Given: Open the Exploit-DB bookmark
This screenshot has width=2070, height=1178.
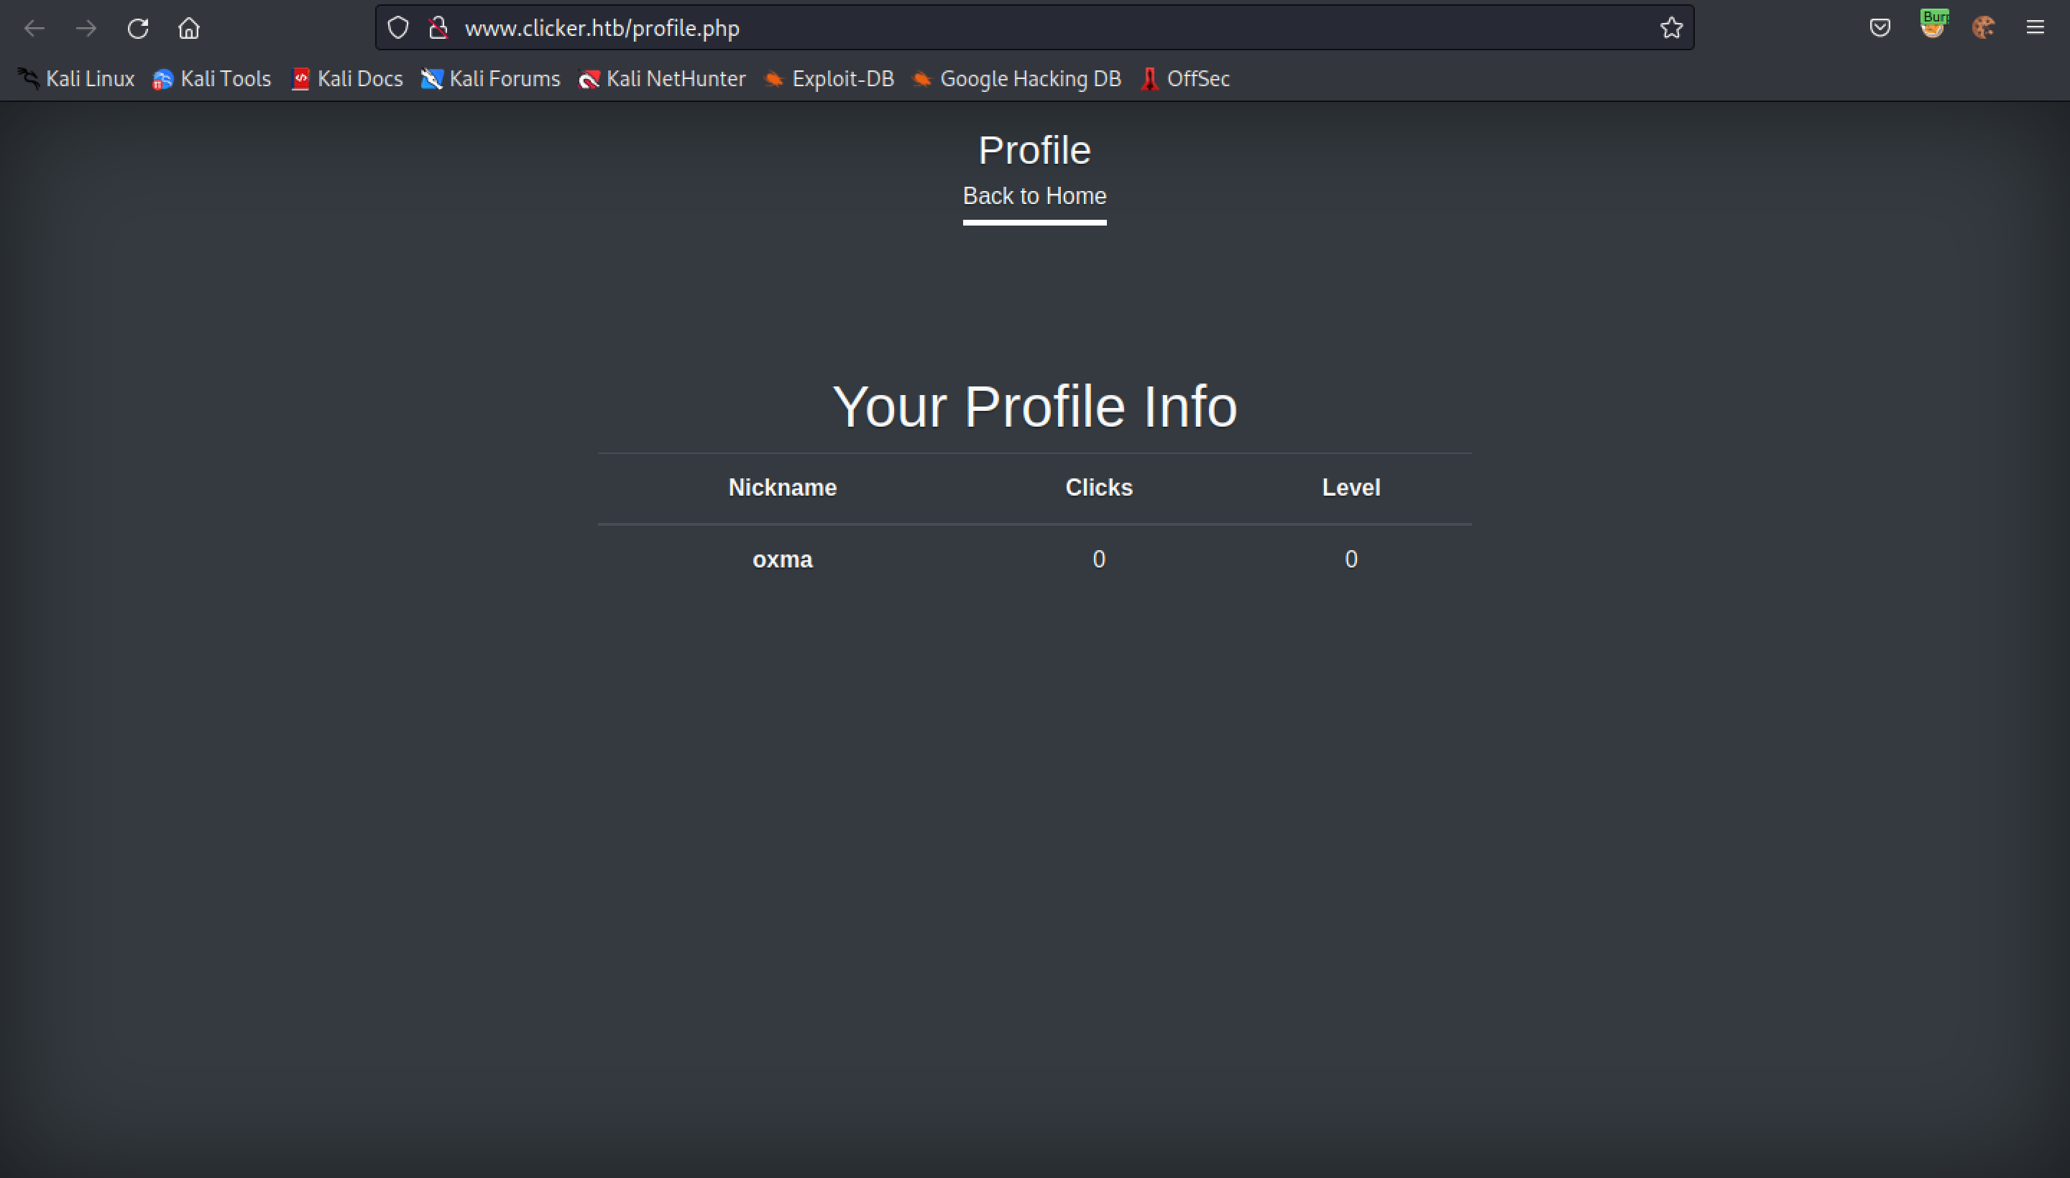Looking at the screenshot, I should point(829,78).
